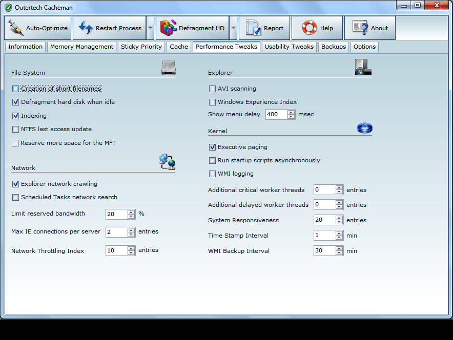
Task: Increase Additional critical worker threads
Action: tap(339, 187)
